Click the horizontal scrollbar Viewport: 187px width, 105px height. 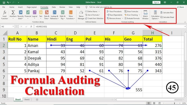(x=146, y=100)
